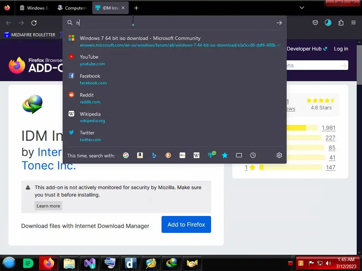Open Firefox application hamburger menu
Viewport: 362px width, 271px height.
[x=354, y=23]
